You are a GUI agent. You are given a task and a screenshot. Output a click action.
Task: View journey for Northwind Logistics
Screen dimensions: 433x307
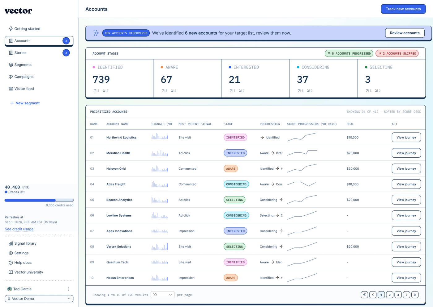coord(406,137)
